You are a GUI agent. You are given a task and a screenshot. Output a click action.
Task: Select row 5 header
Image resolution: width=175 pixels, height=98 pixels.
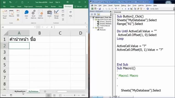(4, 65)
